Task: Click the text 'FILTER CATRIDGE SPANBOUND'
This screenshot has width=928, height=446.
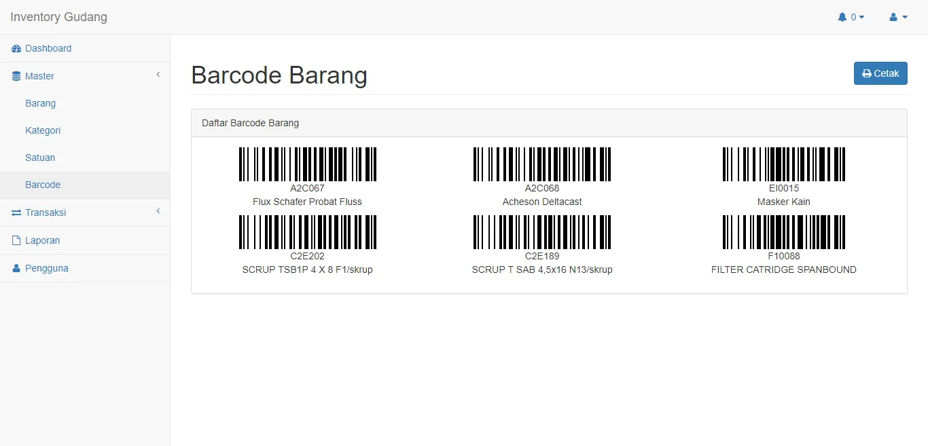Action: tap(784, 270)
